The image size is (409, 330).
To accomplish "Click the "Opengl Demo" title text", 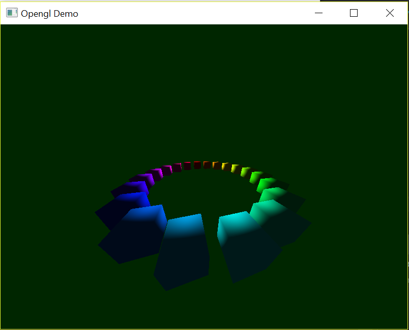I will [49, 14].
